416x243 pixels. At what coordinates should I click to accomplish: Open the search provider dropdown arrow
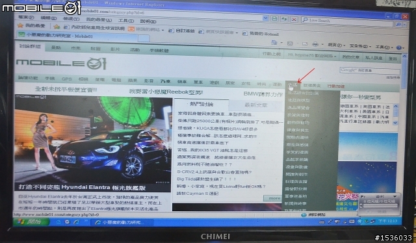pos(405,25)
